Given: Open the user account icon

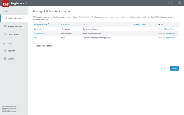Looking at the screenshot, I should [x=179, y=3].
